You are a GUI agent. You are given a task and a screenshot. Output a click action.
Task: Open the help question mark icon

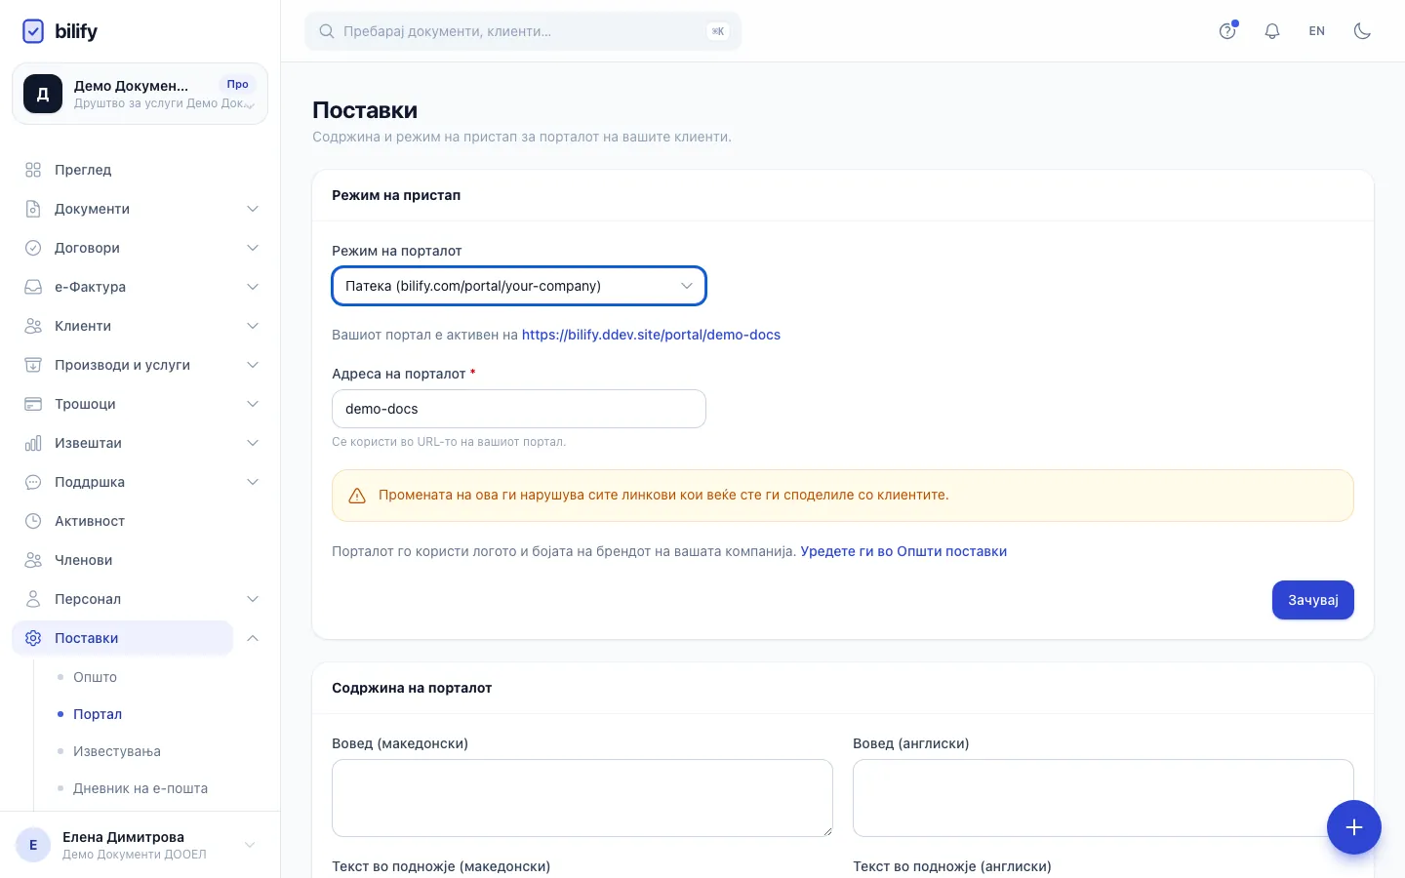[x=1227, y=31]
